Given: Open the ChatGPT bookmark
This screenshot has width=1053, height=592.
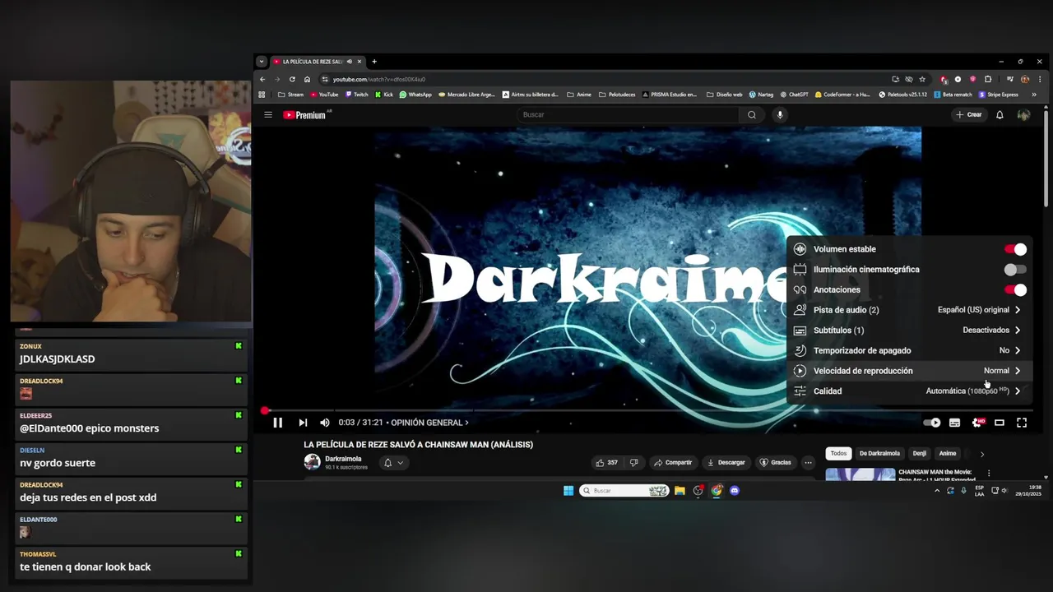Looking at the screenshot, I should coord(794,95).
